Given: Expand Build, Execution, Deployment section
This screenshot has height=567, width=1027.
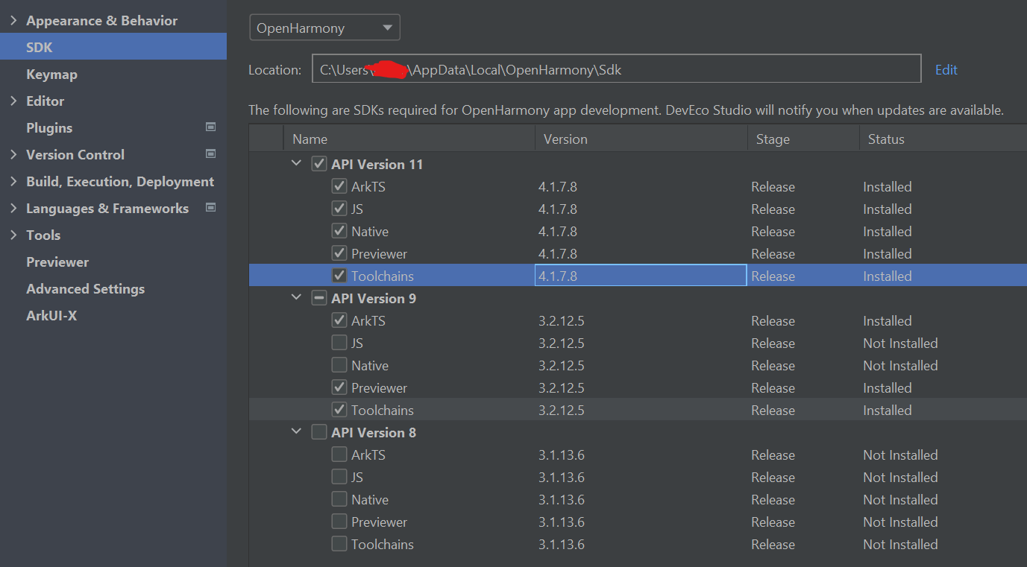Looking at the screenshot, I should 13,181.
